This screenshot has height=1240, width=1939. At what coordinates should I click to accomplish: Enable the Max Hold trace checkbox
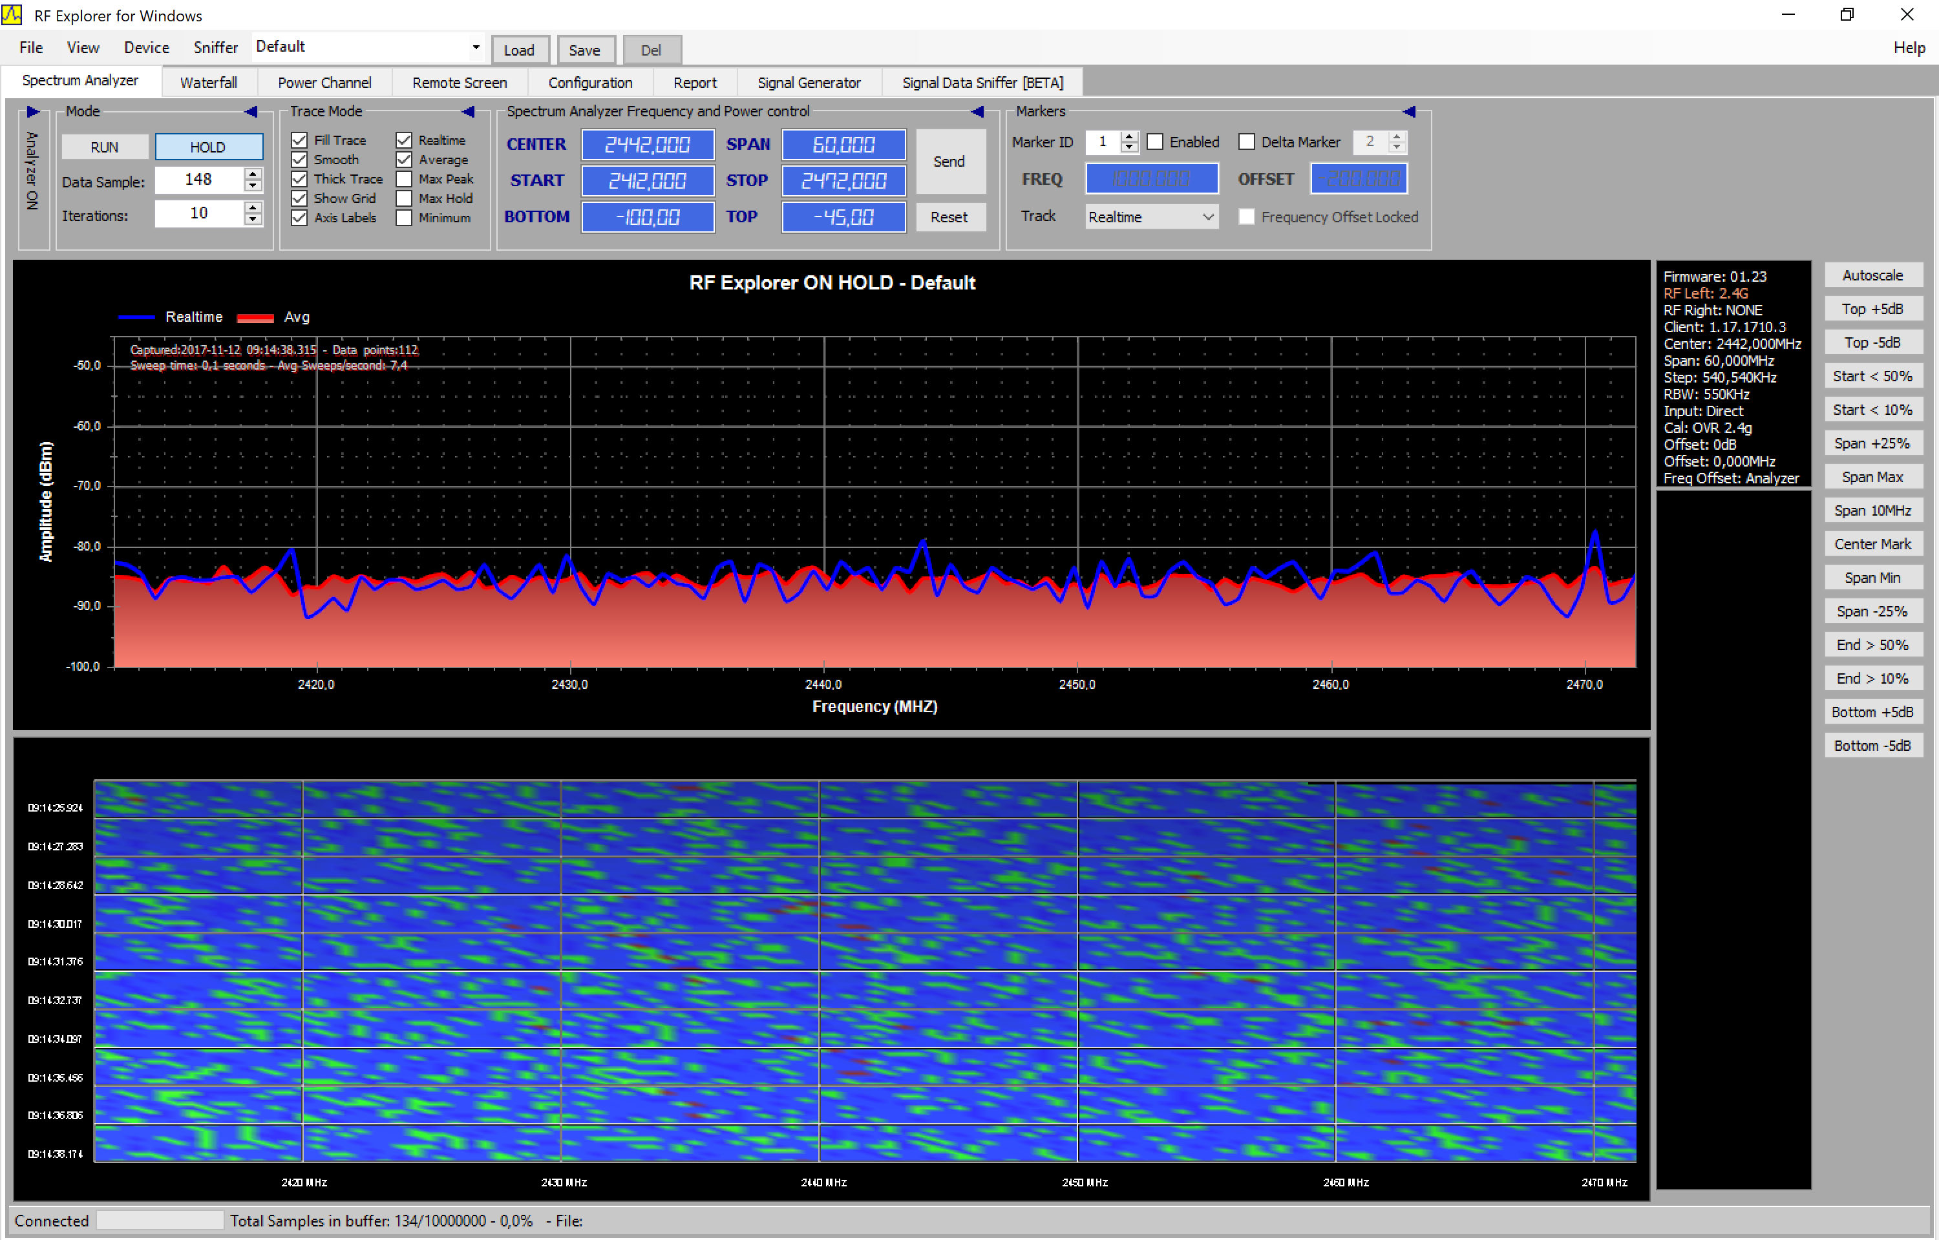tap(404, 199)
